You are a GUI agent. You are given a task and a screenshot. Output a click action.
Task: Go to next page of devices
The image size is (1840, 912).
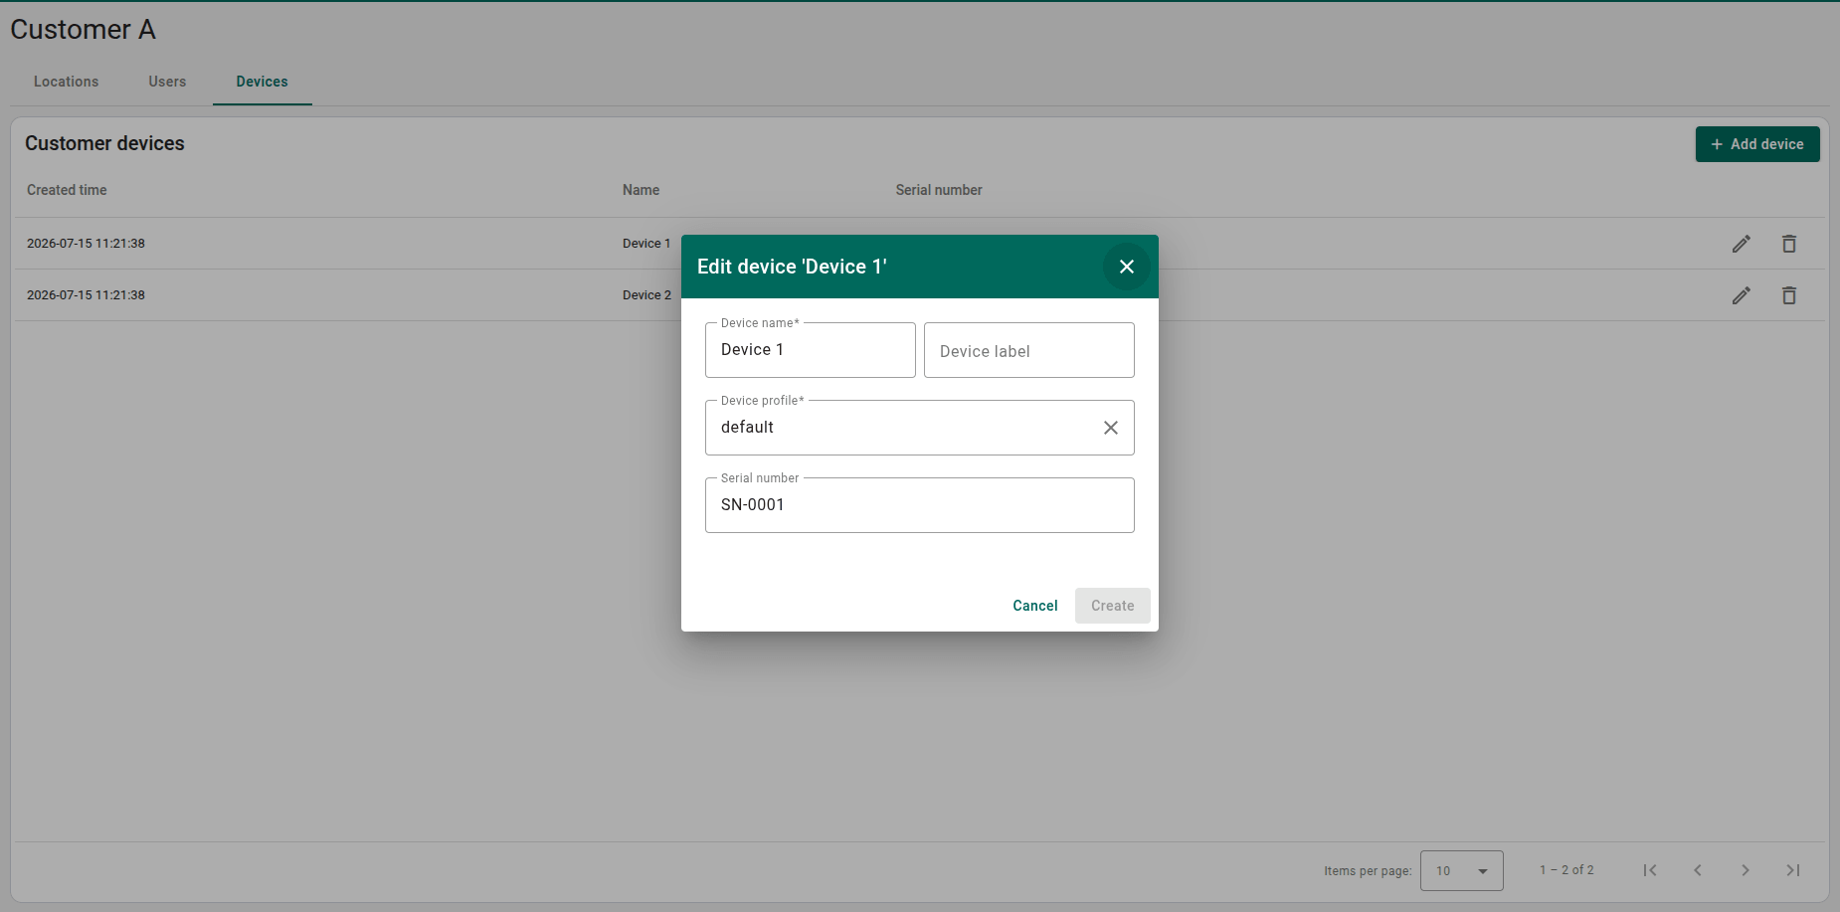click(1746, 870)
